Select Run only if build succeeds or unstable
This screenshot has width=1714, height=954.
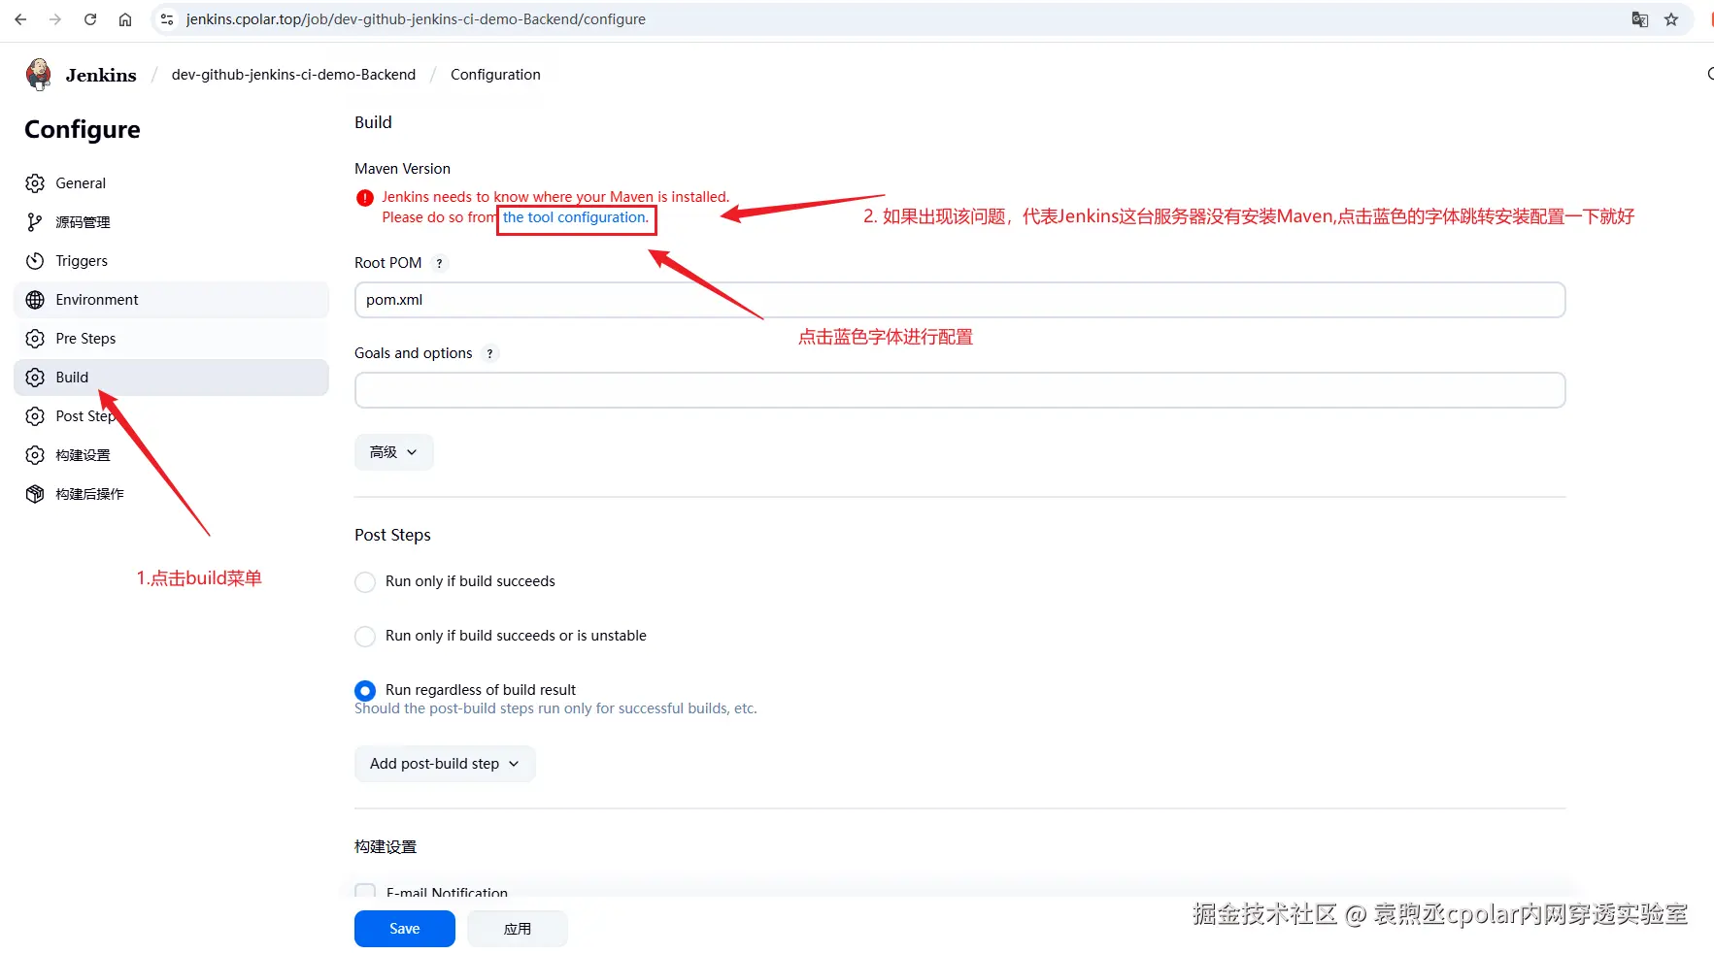coord(365,637)
